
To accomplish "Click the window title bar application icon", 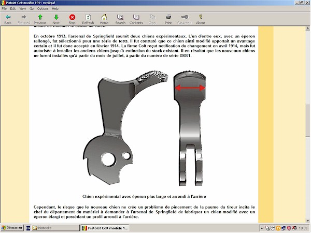I will (x=3, y=3).
